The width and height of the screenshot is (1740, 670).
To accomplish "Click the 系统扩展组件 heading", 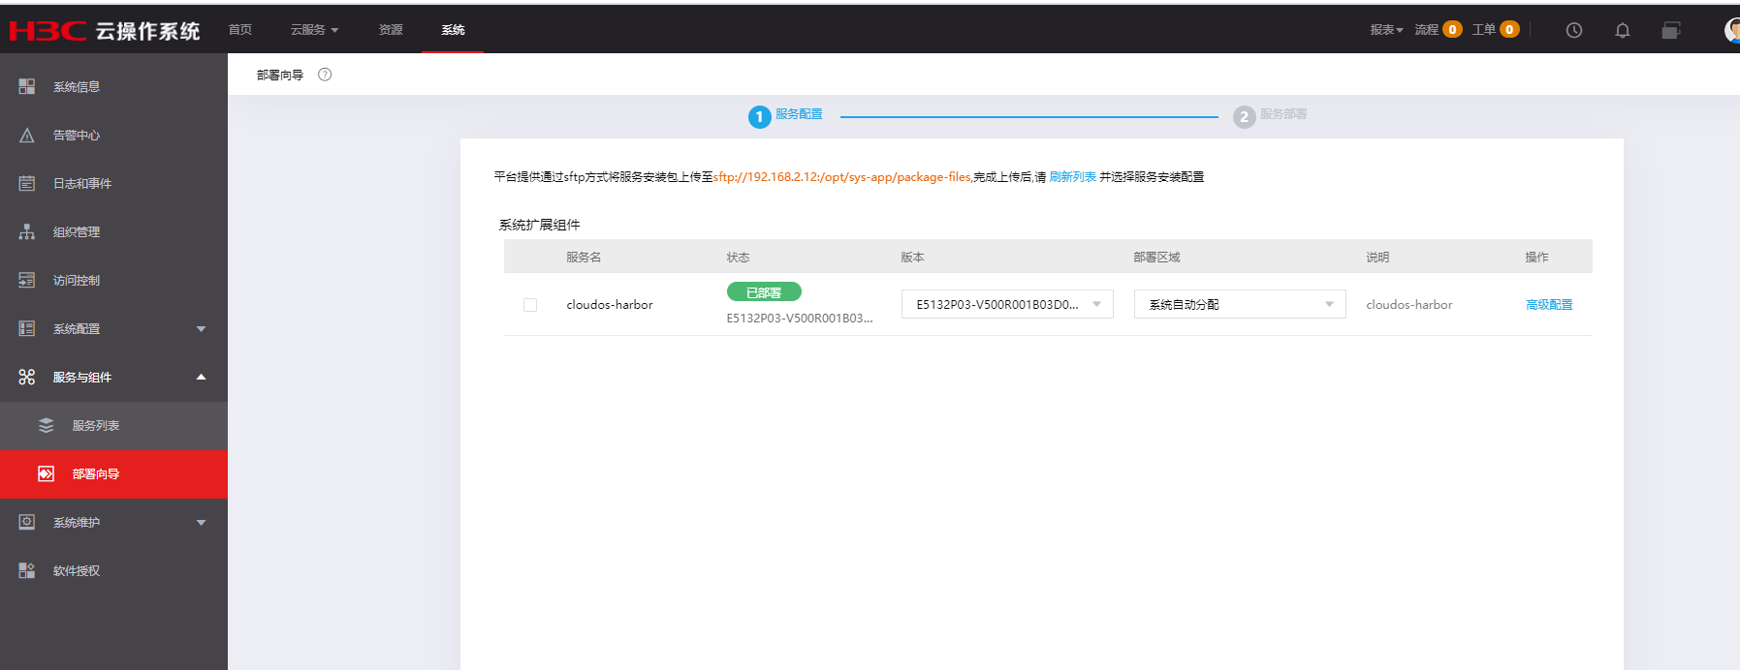I will coord(540,225).
